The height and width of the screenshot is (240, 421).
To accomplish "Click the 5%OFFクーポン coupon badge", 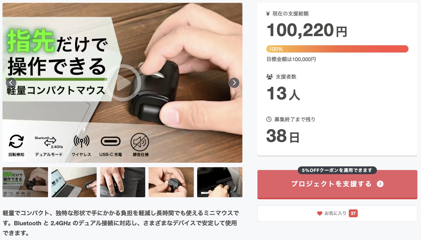I will click(x=337, y=170).
